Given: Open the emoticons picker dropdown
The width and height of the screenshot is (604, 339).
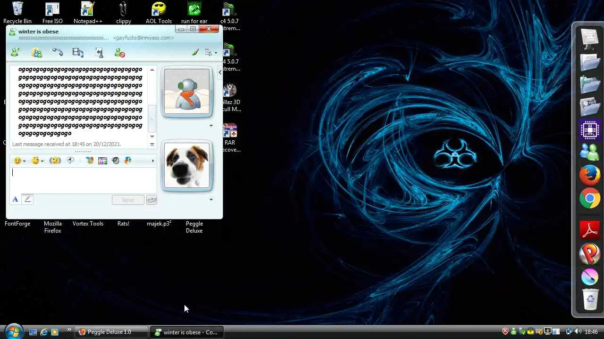Looking at the screenshot, I should tap(19, 161).
